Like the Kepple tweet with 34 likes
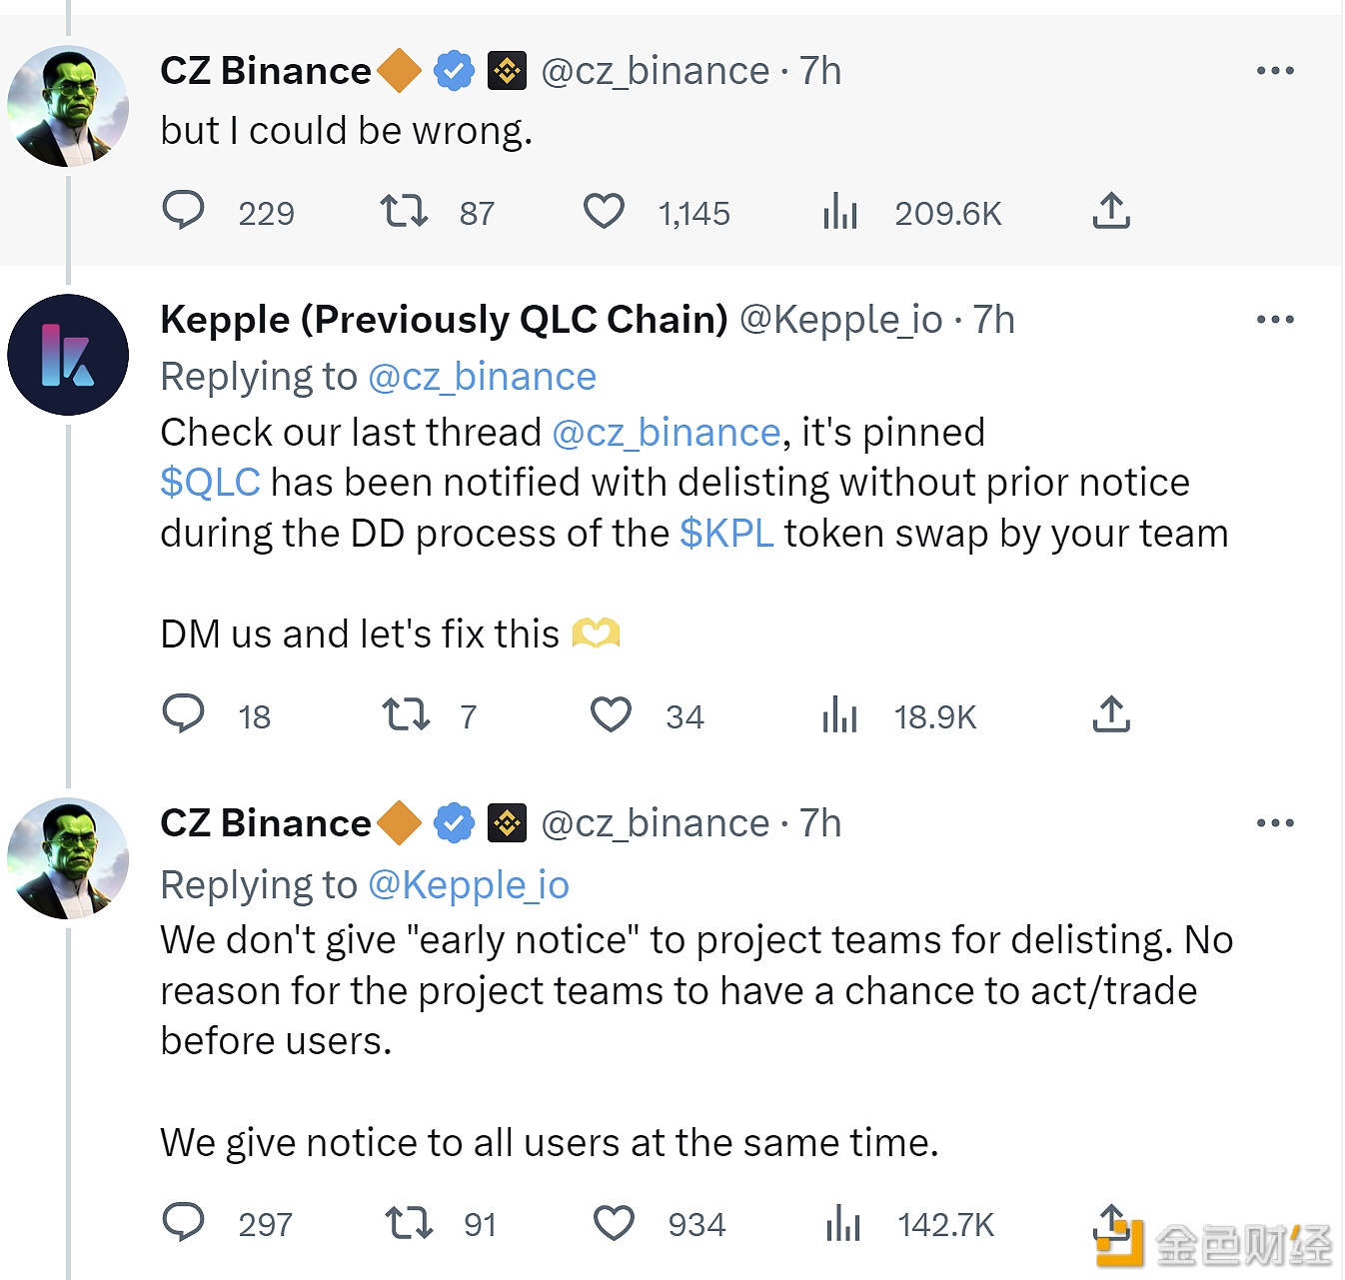Viewport: 1345px width, 1280px height. [x=611, y=714]
